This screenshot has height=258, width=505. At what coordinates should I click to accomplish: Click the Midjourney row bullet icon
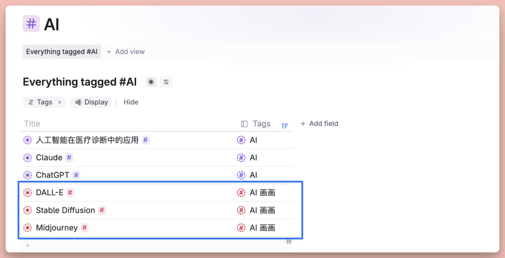click(27, 228)
